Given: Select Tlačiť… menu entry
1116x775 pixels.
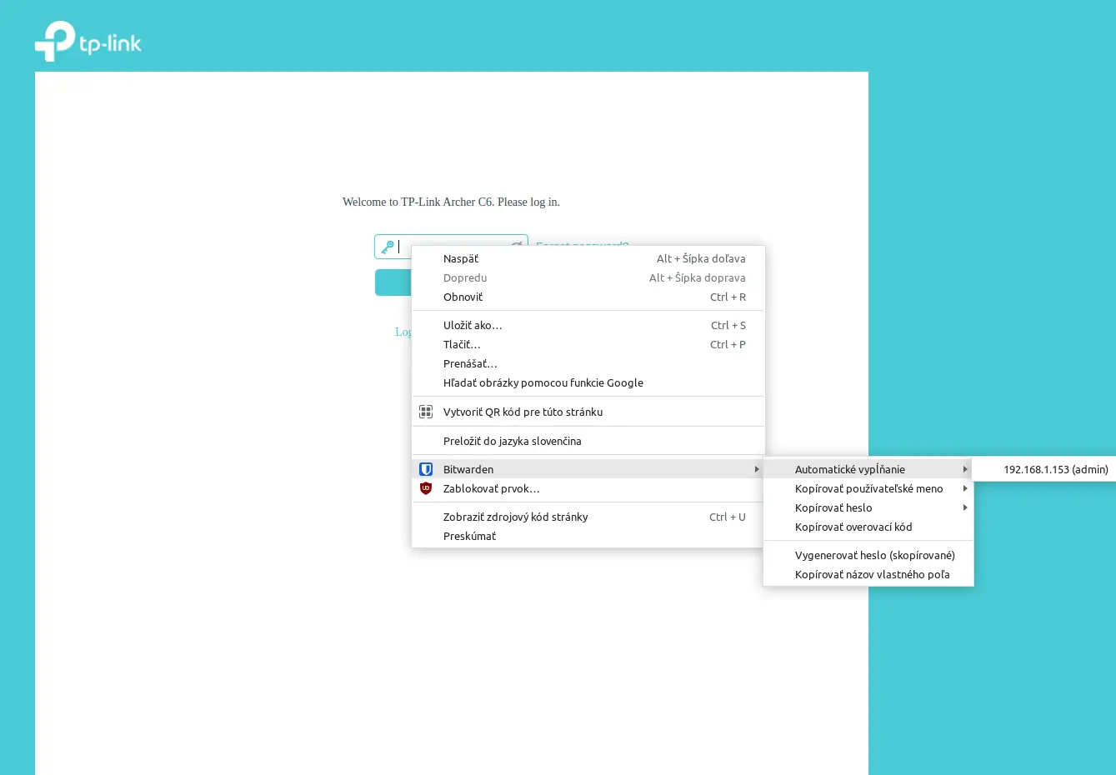Looking at the screenshot, I should click(588, 344).
